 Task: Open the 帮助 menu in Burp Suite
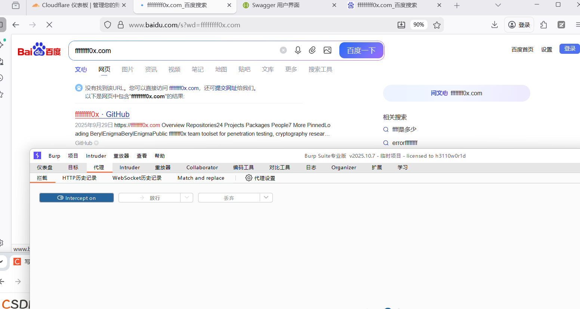click(160, 156)
